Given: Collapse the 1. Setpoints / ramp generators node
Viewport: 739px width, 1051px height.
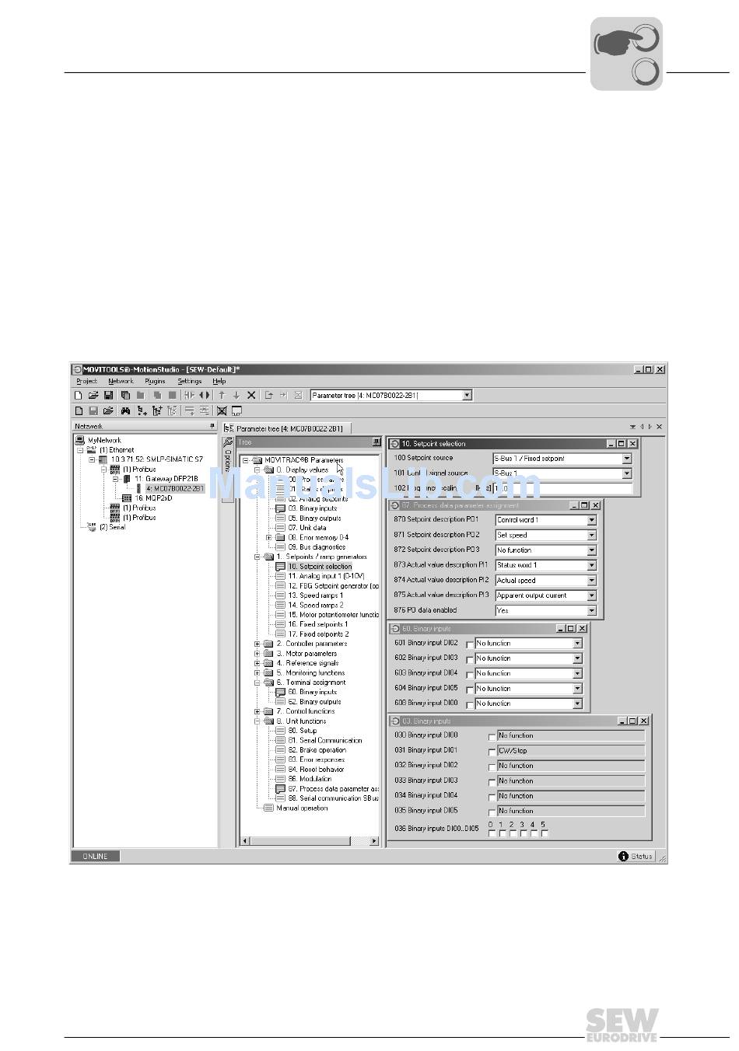Looking at the screenshot, I should (257, 557).
